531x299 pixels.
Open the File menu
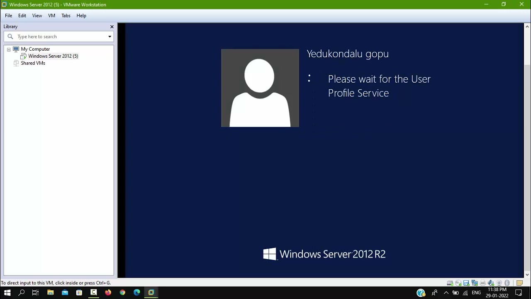[x=8, y=15]
